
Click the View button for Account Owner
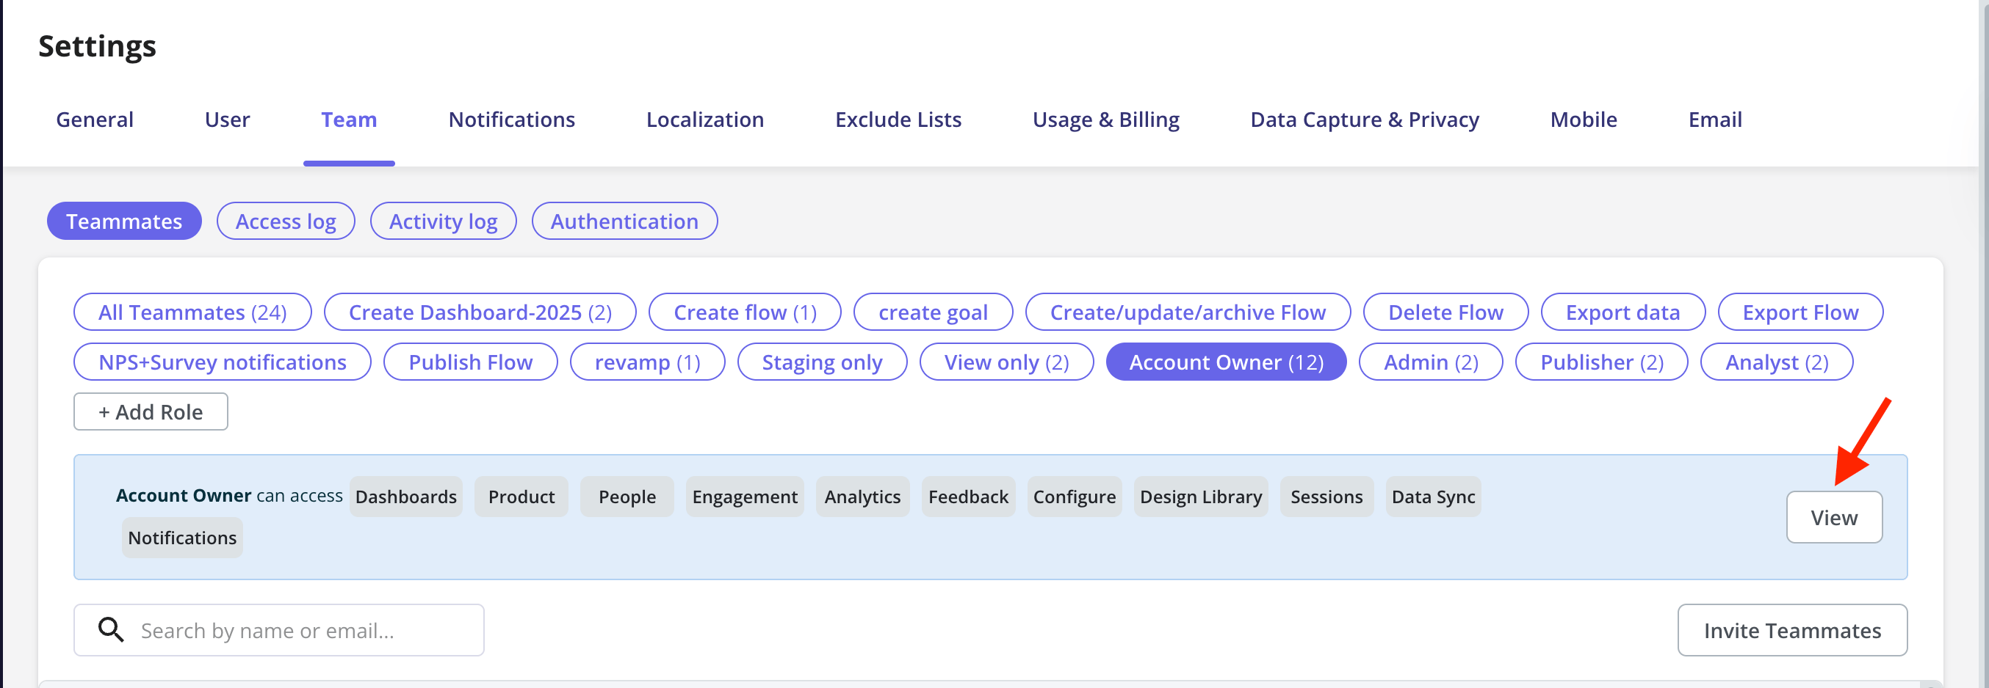[1834, 517]
